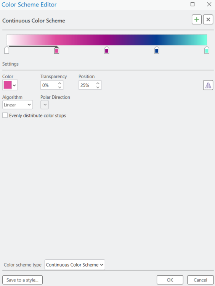This screenshot has width=215, height=286.
Task: Select the purple color stop marker
Action: (x=107, y=50)
